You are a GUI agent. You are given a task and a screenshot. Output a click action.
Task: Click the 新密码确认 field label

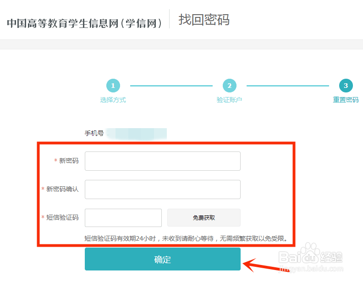(62, 189)
